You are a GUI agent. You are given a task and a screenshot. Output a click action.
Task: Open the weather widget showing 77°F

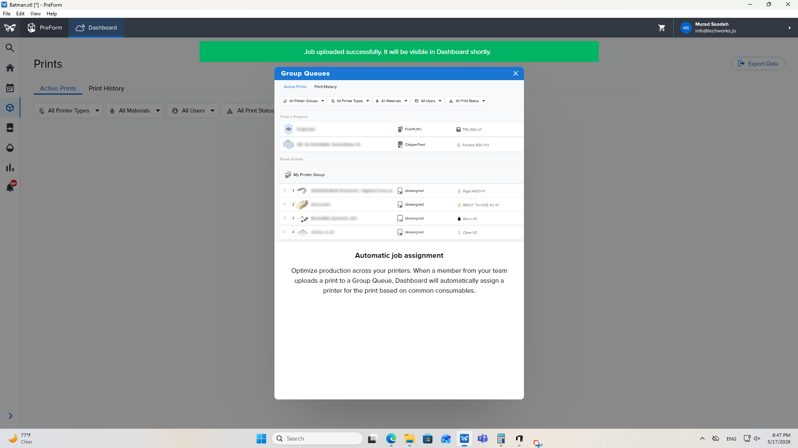(x=20, y=439)
